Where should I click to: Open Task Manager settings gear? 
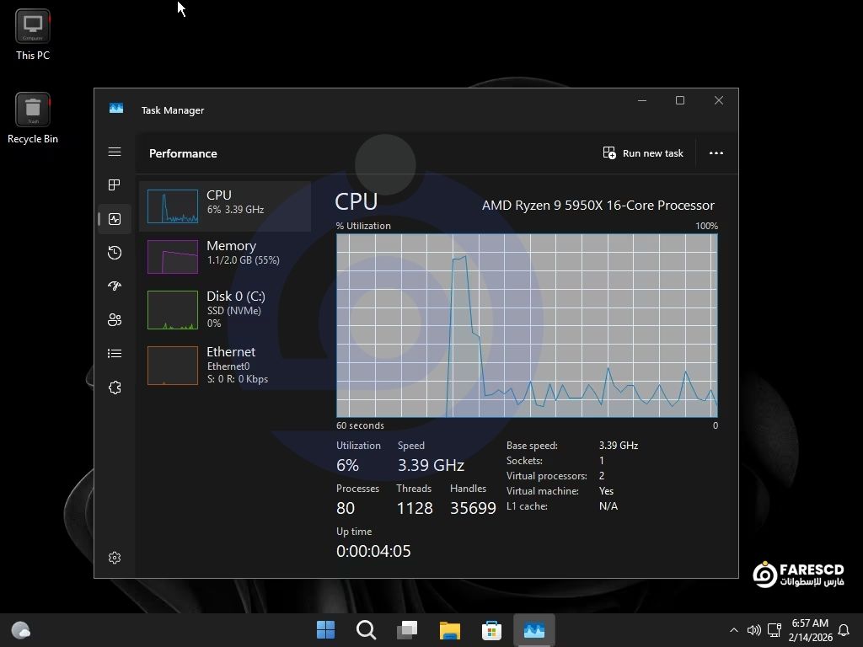coord(115,558)
